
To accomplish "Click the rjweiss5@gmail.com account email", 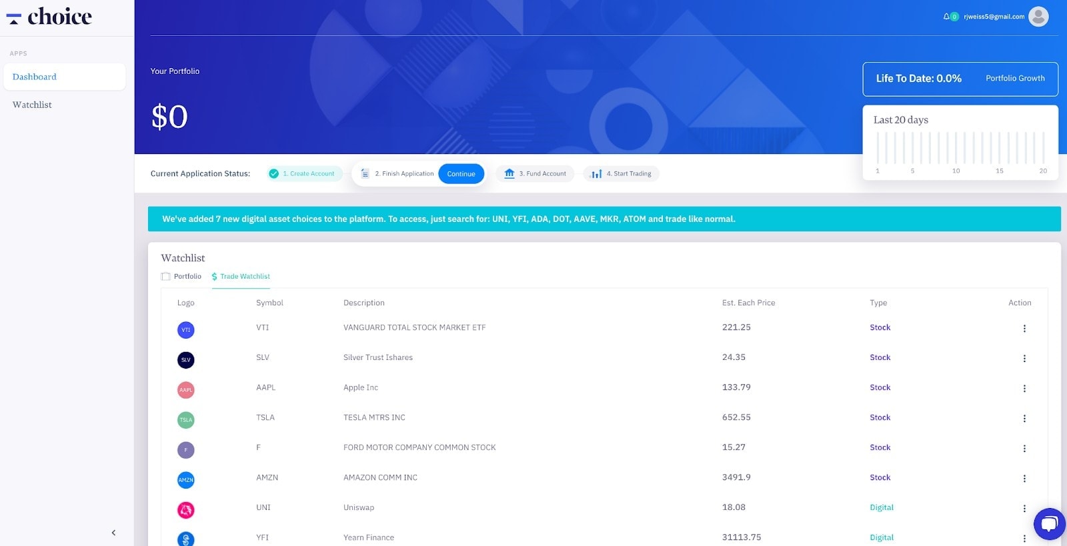I will click(994, 17).
